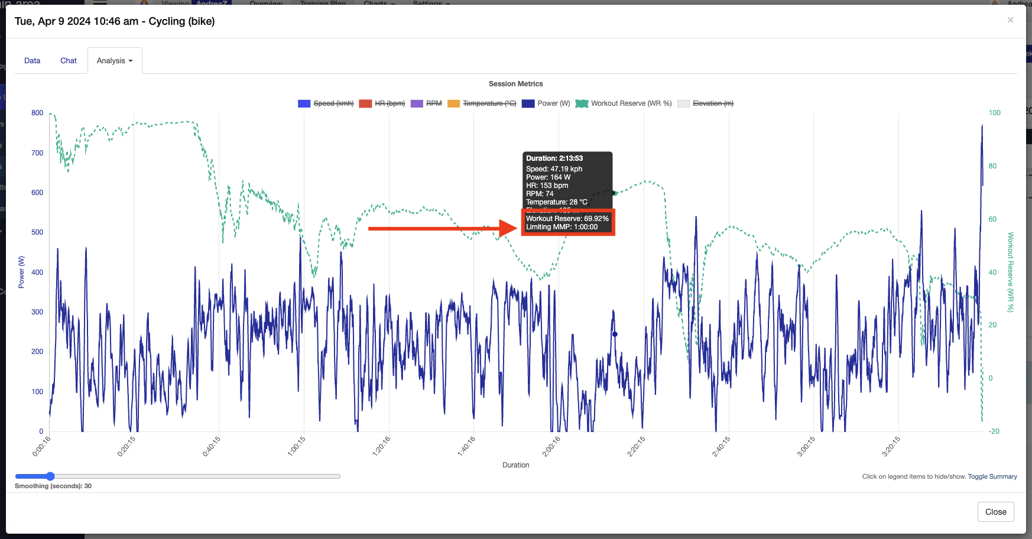The image size is (1032, 539).
Task: Open the Chat tab
Action: tap(69, 61)
